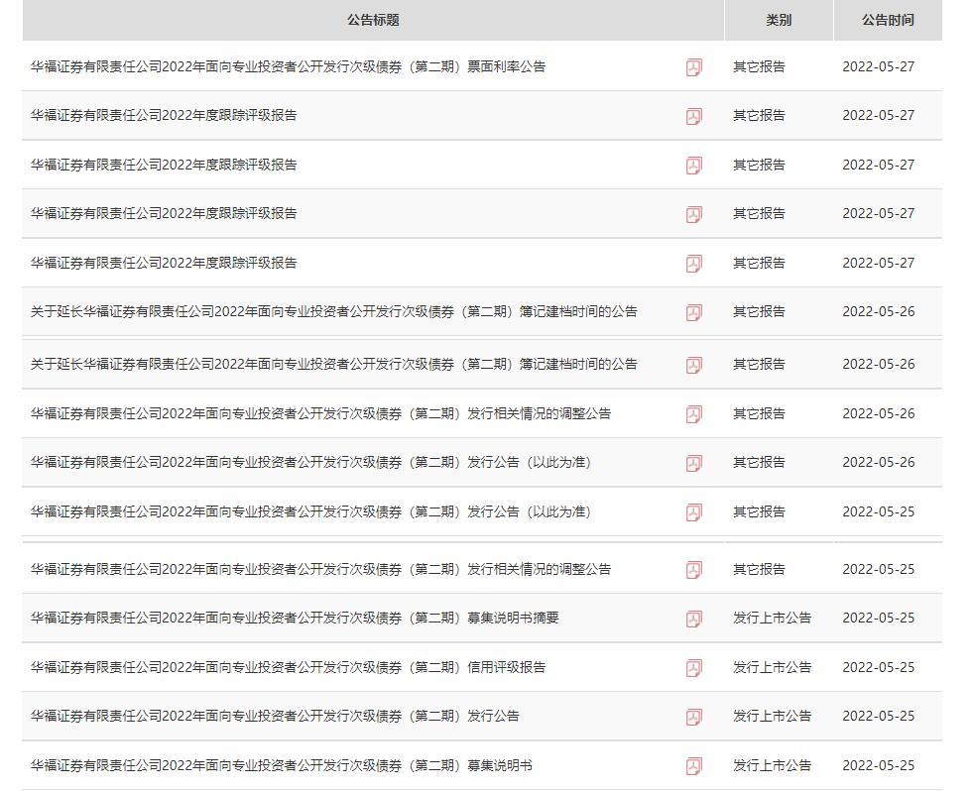Open PDF icon of 募集说明书 row
973x791 pixels.
tap(693, 764)
